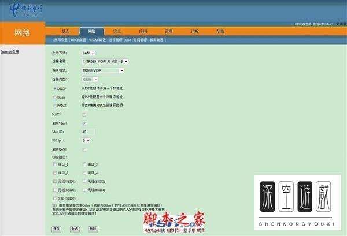Image resolution: width=347 pixels, height=236 pixels.
Task: Select the DHCP radio button
Action: pos(55,89)
